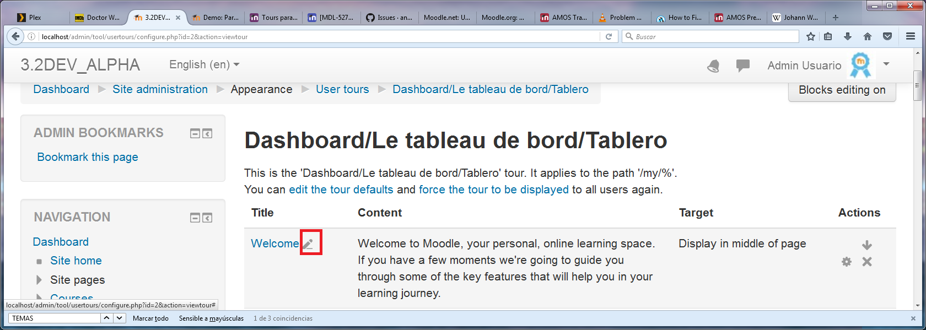Click the move down arrow for Welcome step
Screen dimensions: 926x330
[867, 245]
